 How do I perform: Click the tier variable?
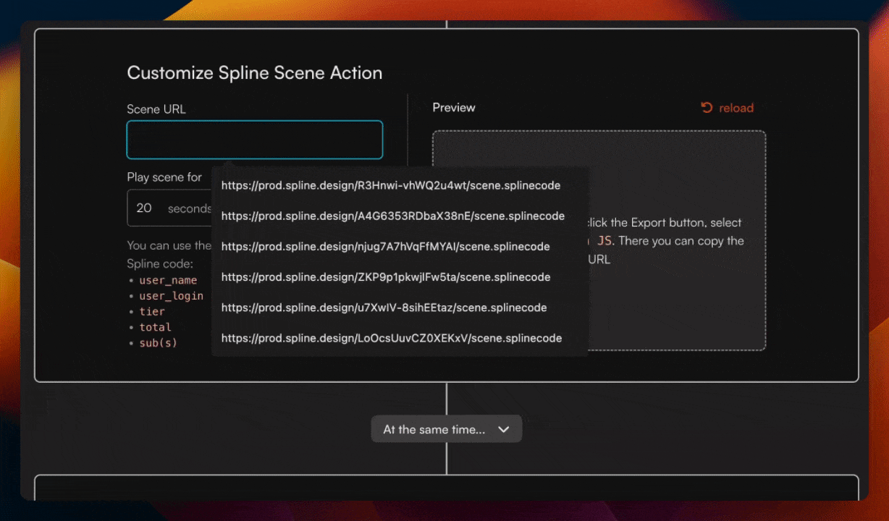[x=152, y=311]
